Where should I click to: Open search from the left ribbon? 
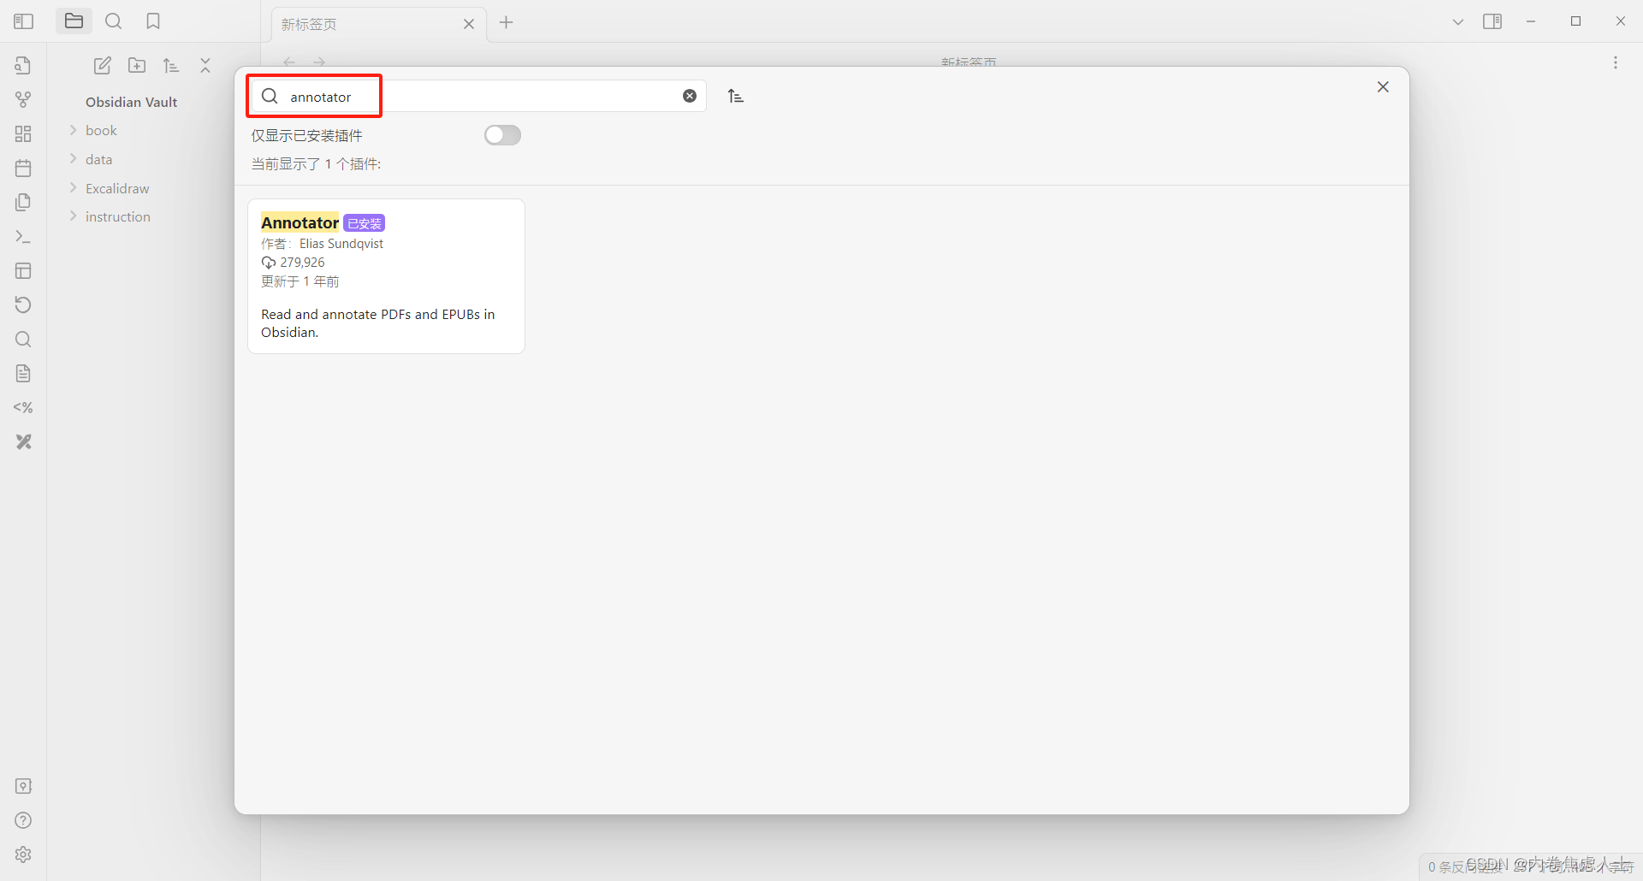23,340
